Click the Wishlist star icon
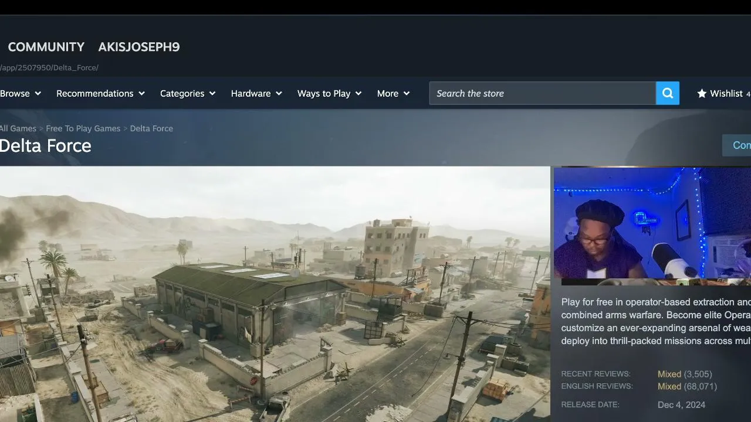Viewport: 751px width, 422px height. pos(702,93)
